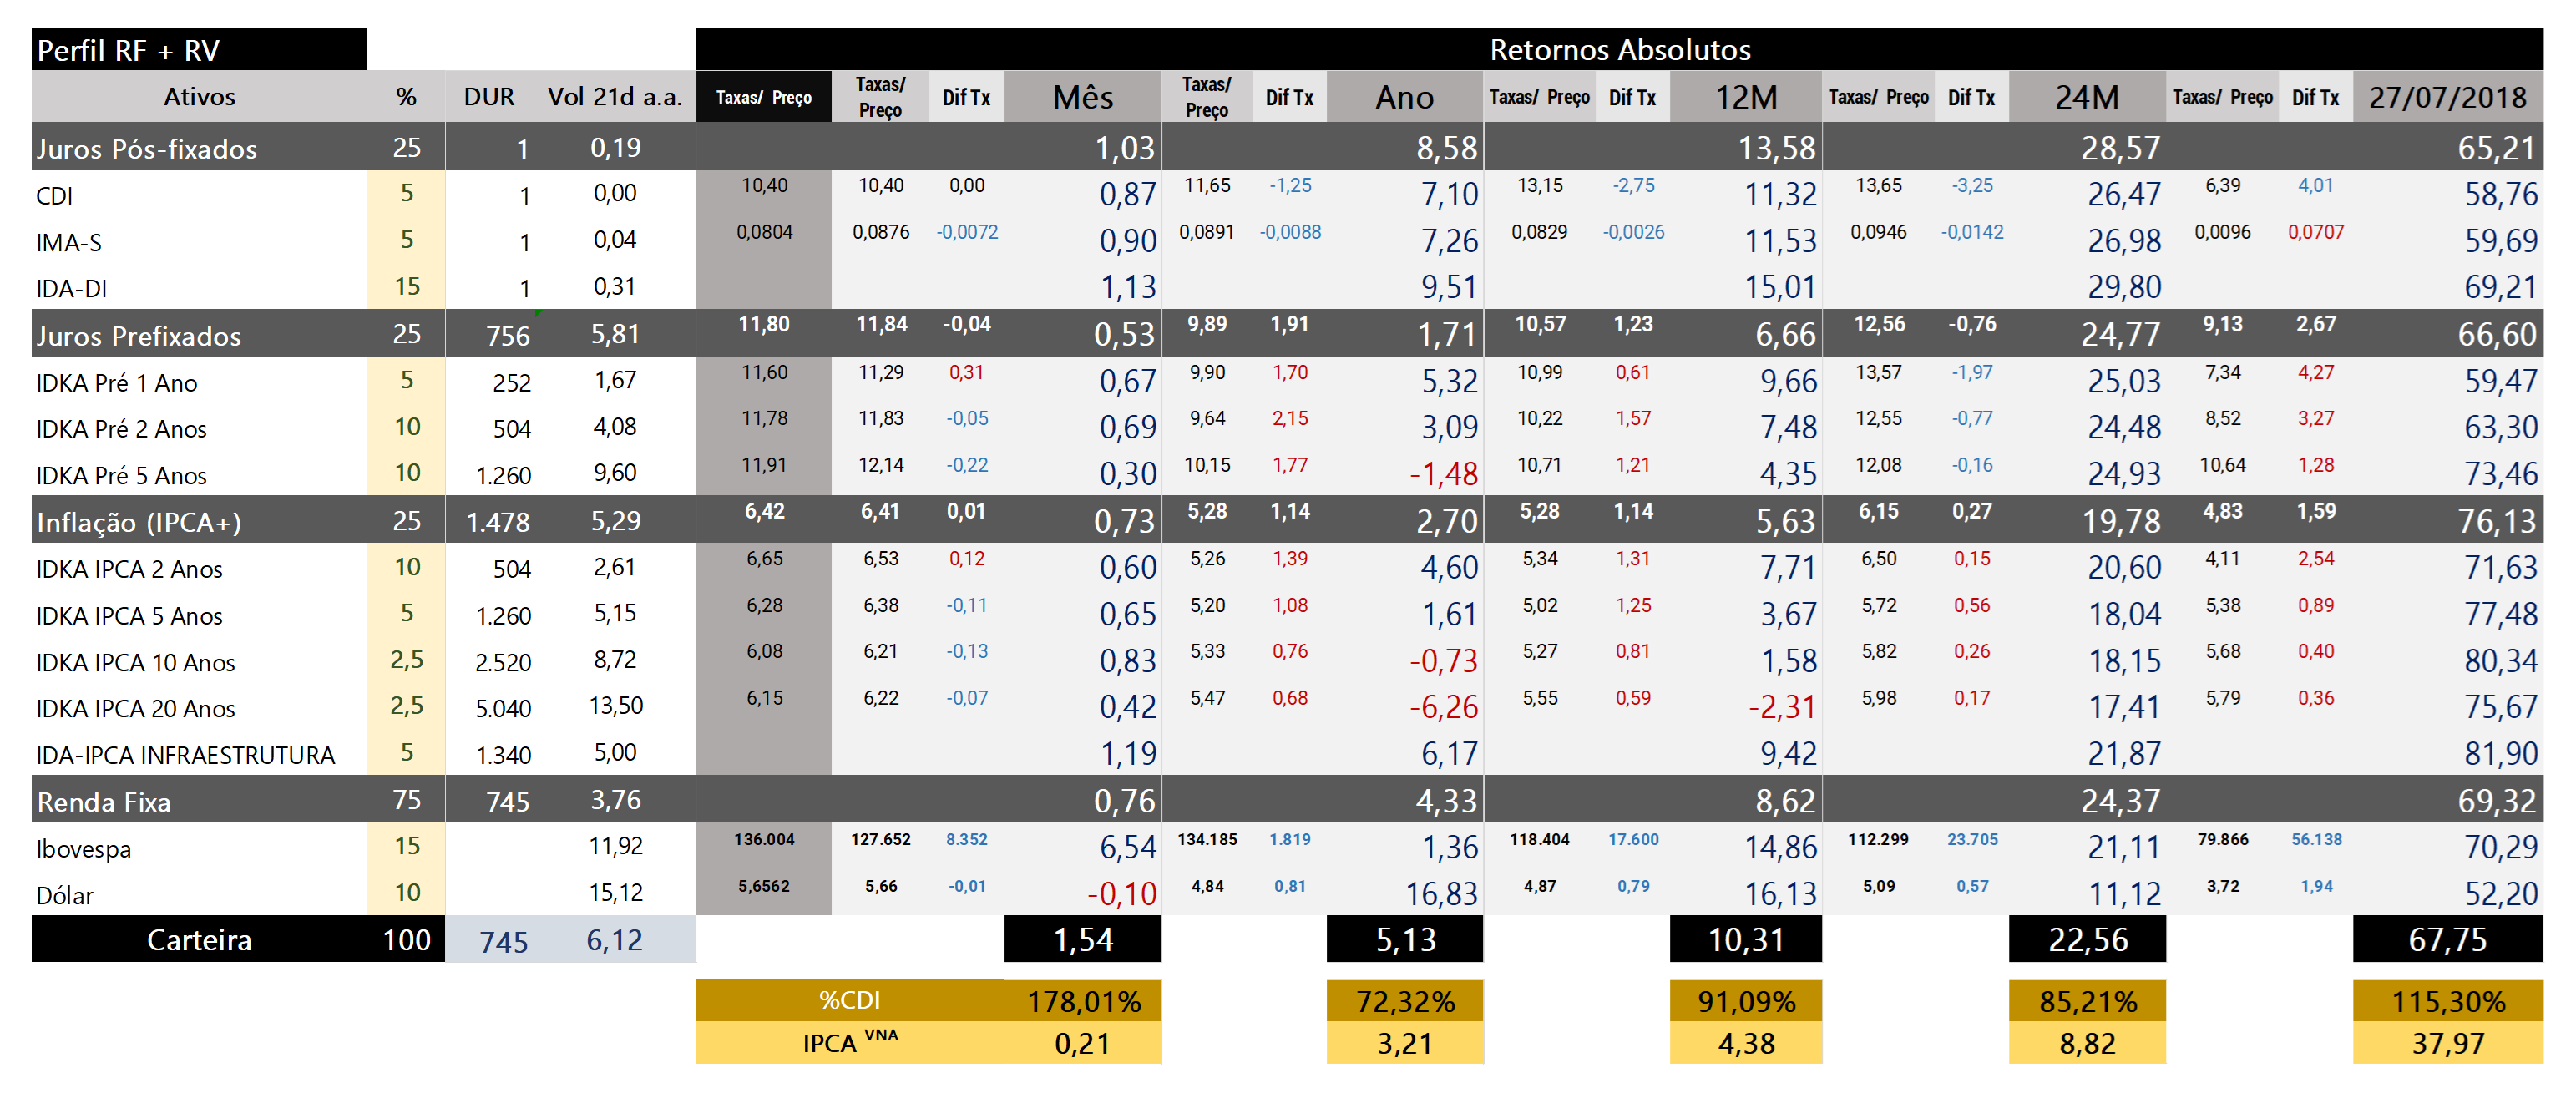
Task: Click the %CDI gold label cell
Action: click(849, 1000)
